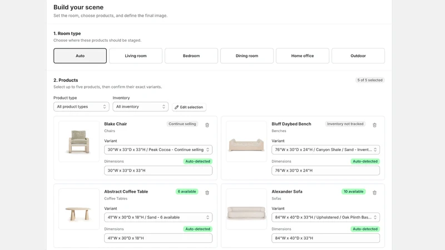
Task: Click the 'Continue selling' badge on Blake Chair
Action: [x=182, y=124]
